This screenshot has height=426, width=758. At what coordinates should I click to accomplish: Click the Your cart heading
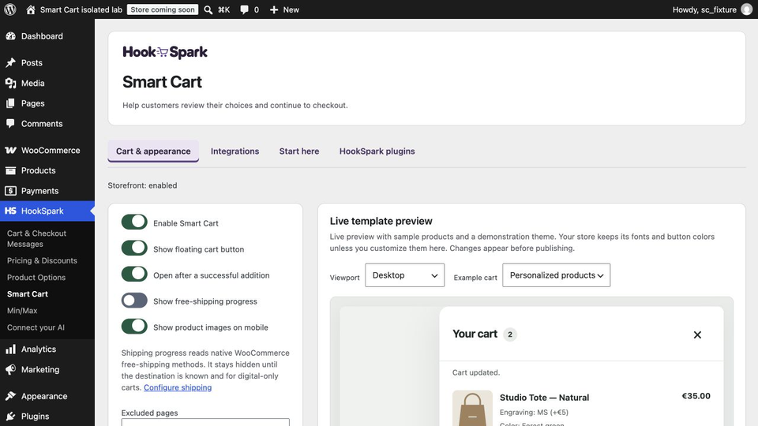coord(475,334)
